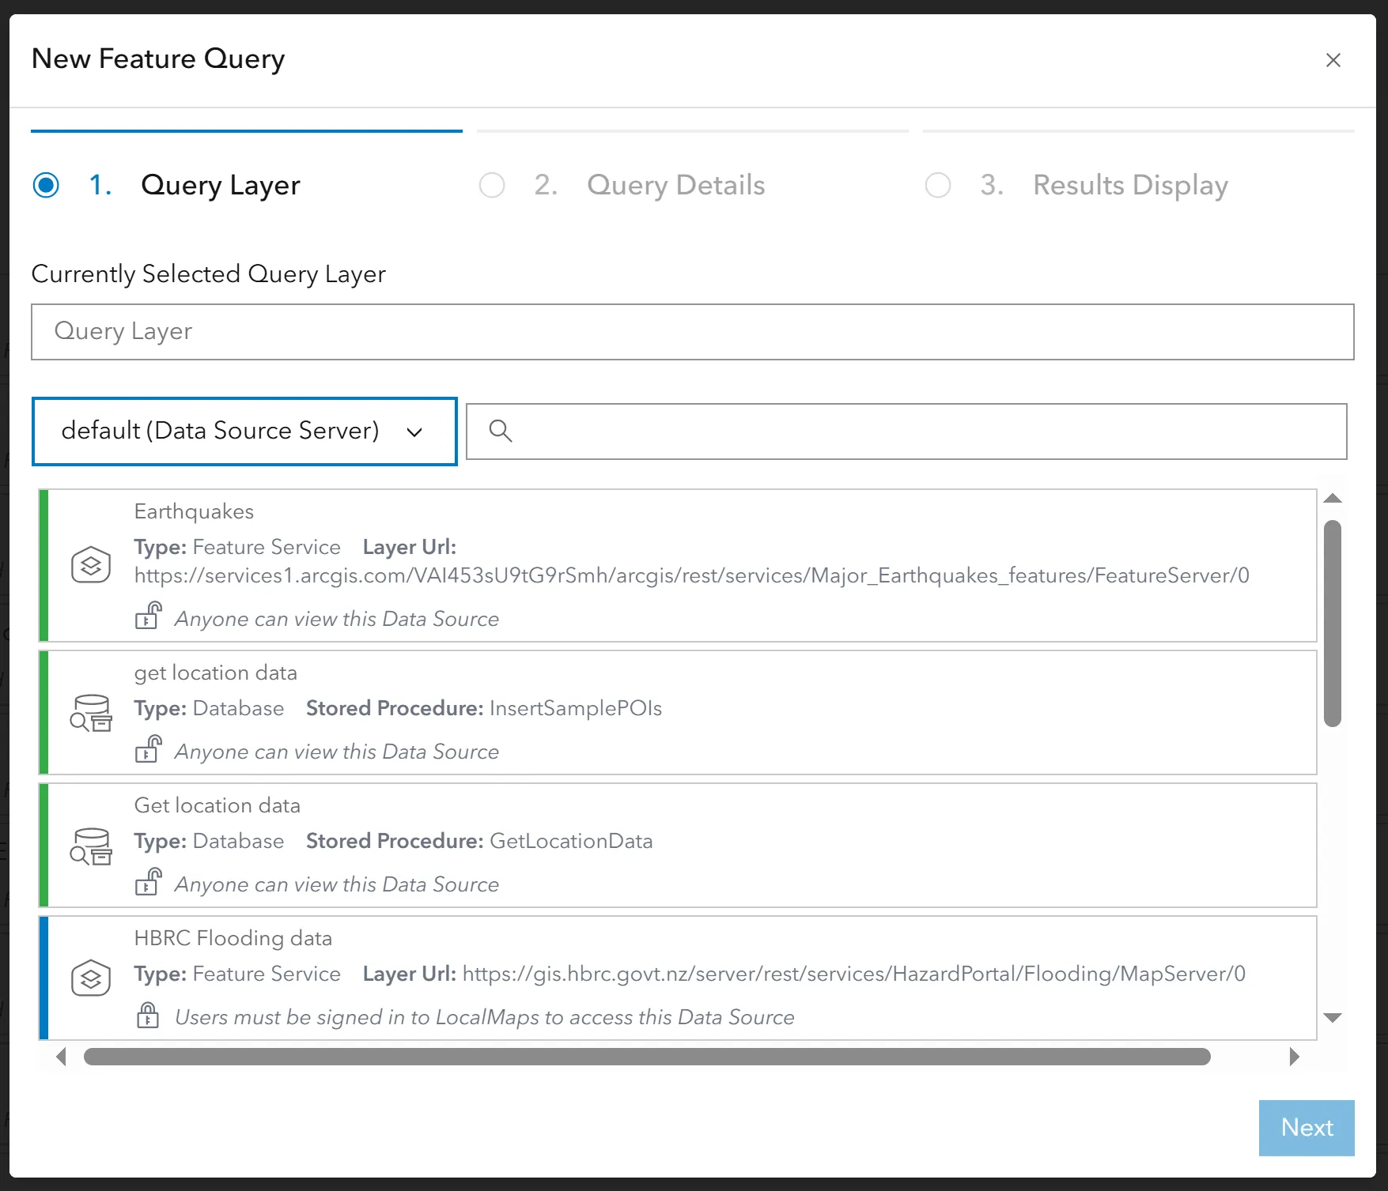Click the Earthquakes feature service layer icon
The image size is (1388, 1191).
(x=91, y=565)
